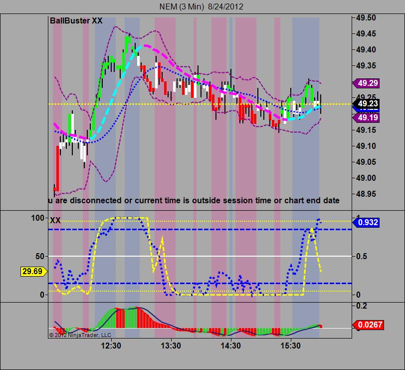Screen dimensions: 405x370
Task: Click the 0.2 histogram axis label
Action: (x=361, y=306)
